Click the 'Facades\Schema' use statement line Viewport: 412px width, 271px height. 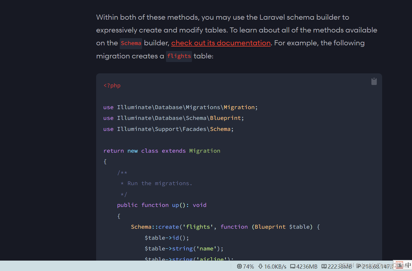pyautogui.click(x=168, y=129)
